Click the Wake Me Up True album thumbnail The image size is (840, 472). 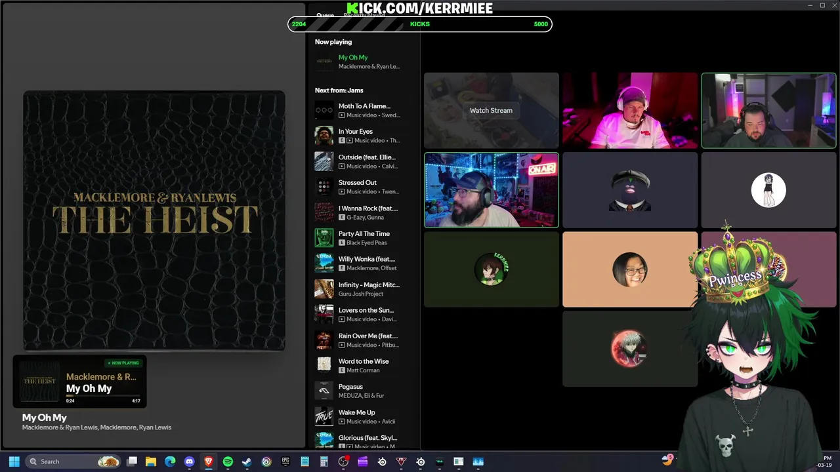click(324, 417)
